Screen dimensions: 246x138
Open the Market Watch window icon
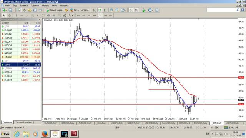pyautogui.click(x=19, y=10)
